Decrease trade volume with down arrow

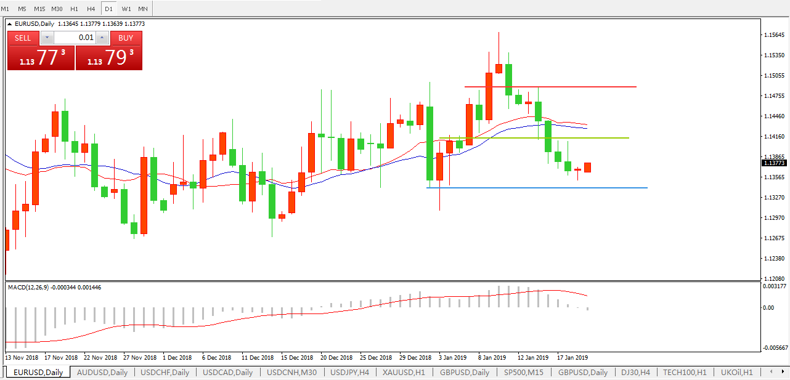coord(47,38)
